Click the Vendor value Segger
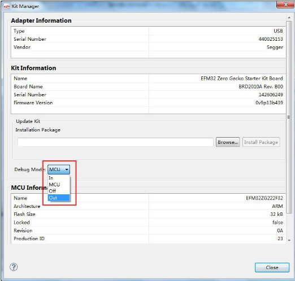The width and height of the screenshot is (295, 281). 275,47
